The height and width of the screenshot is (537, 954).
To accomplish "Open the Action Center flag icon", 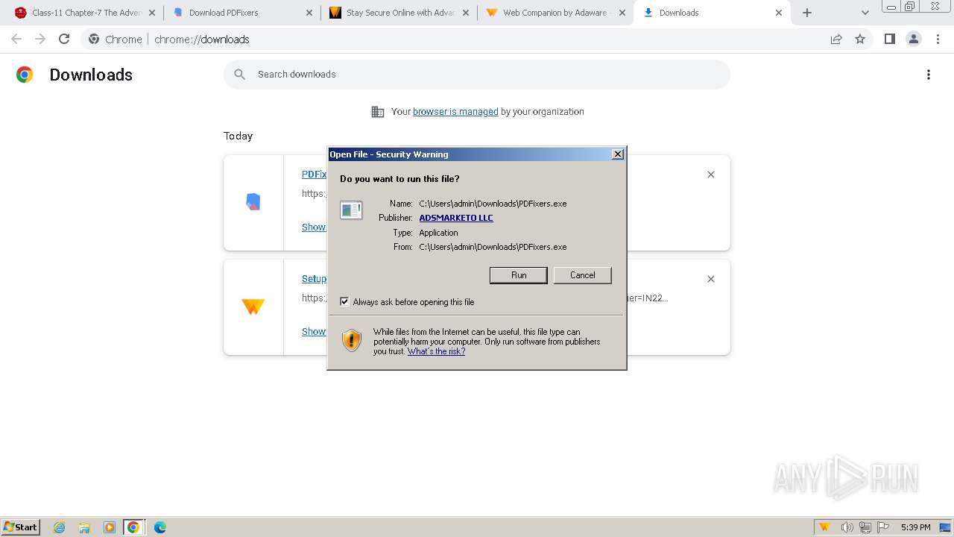I will tap(883, 527).
